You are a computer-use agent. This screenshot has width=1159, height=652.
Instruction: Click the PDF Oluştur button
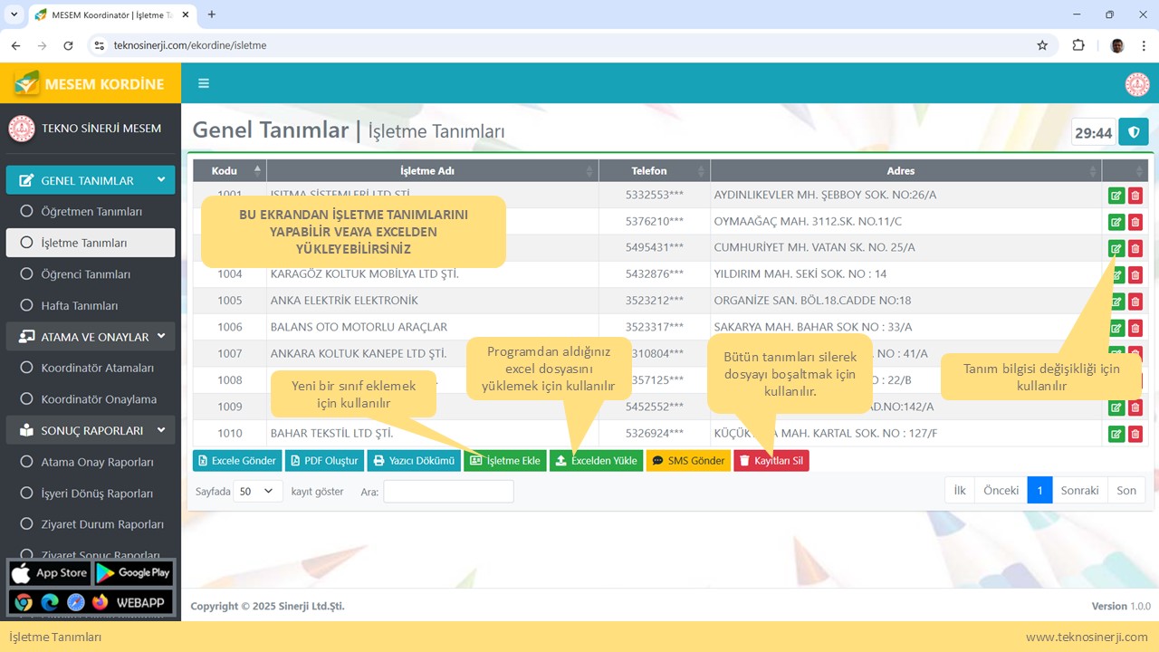point(324,461)
